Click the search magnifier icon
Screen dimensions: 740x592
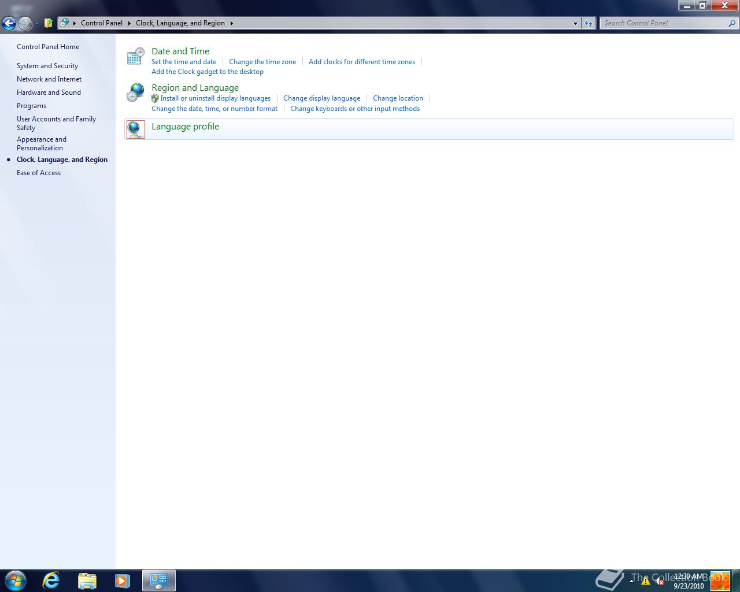coord(732,23)
